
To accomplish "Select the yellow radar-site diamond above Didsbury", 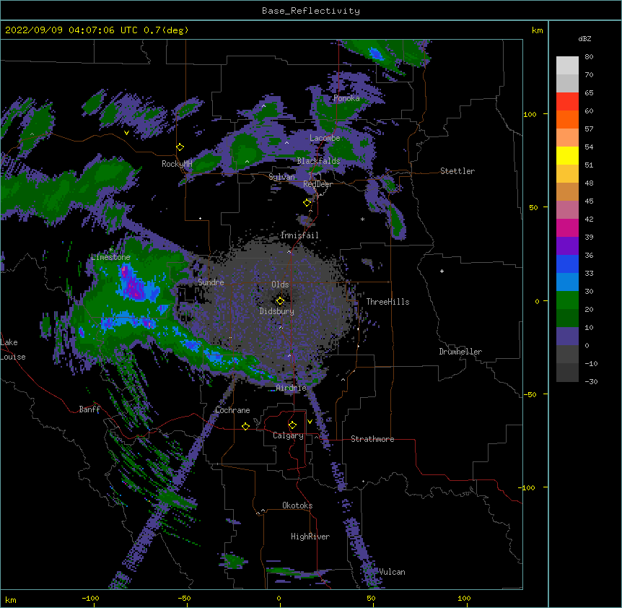I will 280,301.
